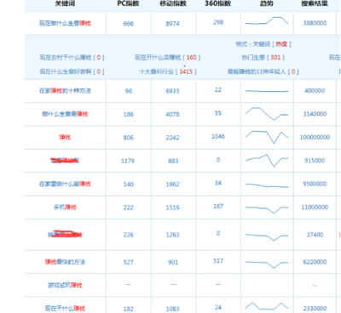Select search result count 37400
The width and height of the screenshot is (341, 313).
click(315, 235)
